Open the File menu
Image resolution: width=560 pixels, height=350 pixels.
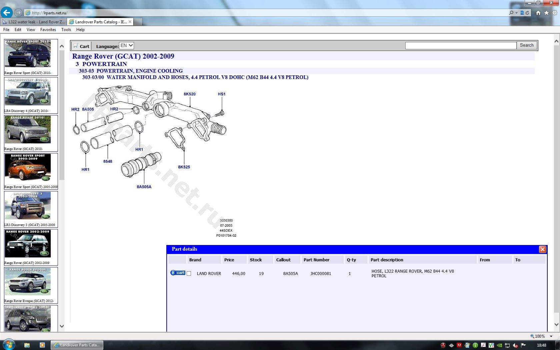pyautogui.click(x=6, y=30)
